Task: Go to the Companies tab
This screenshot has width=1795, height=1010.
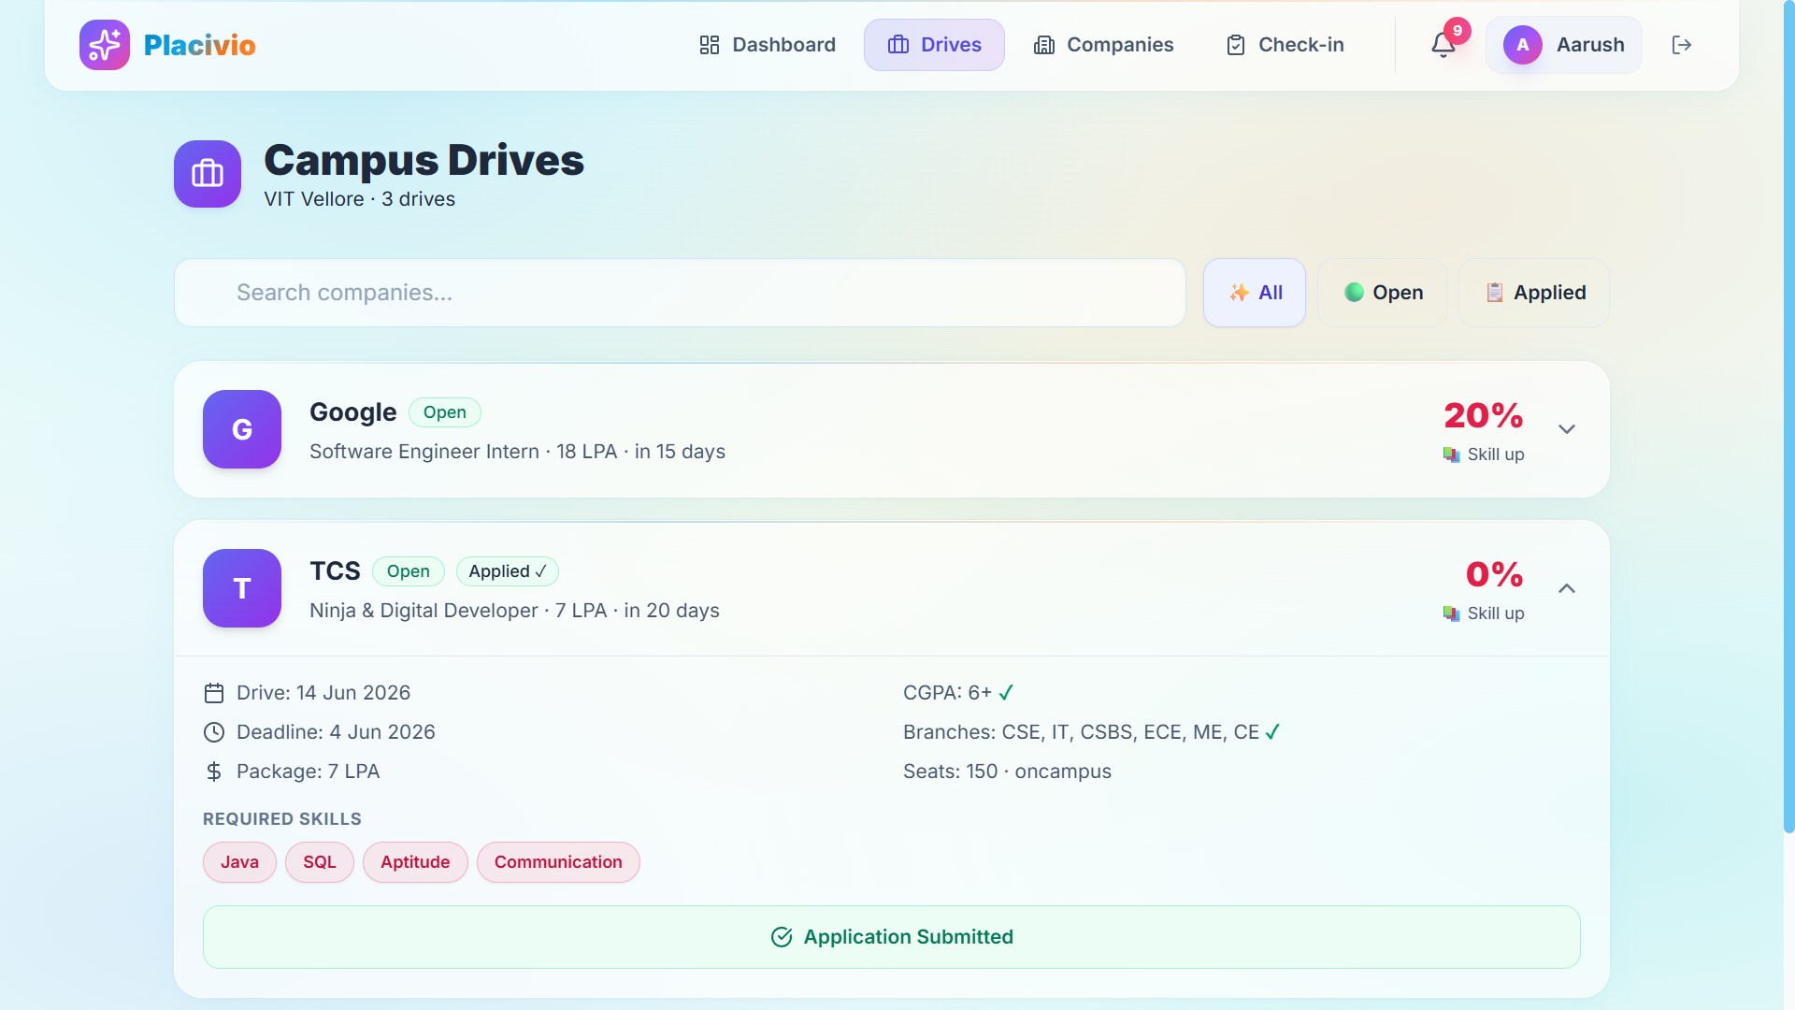Action: pyautogui.click(x=1103, y=45)
